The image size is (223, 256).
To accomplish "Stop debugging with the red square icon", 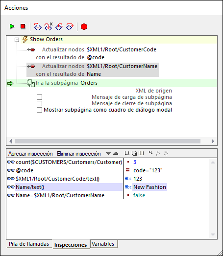I will (23, 26).
